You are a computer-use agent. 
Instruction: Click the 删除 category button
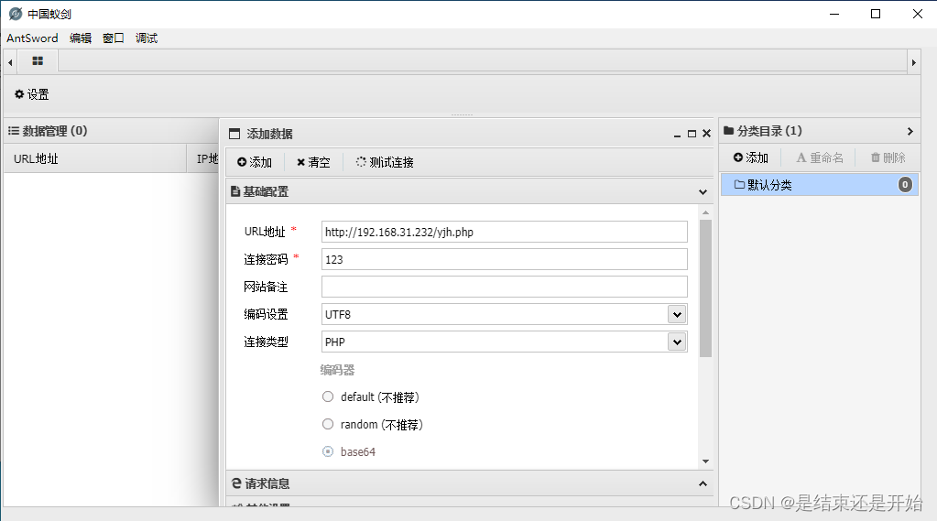pos(888,157)
